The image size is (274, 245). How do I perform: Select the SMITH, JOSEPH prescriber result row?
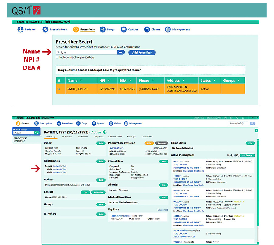point(150,89)
